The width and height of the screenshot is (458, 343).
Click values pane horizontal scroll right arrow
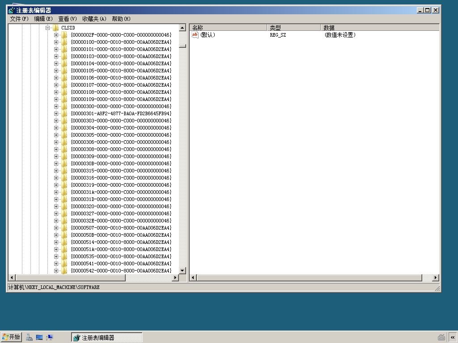(x=436, y=278)
